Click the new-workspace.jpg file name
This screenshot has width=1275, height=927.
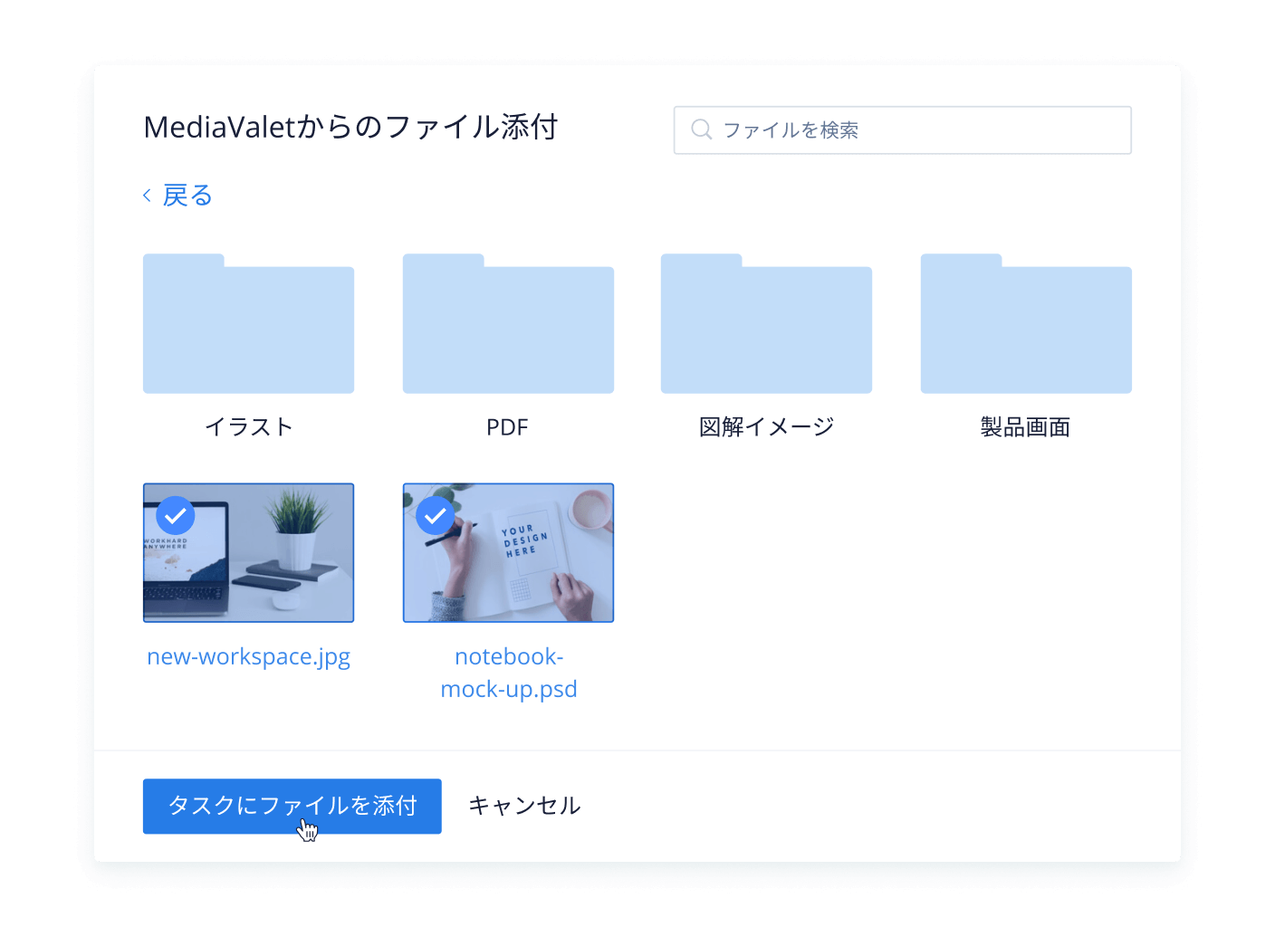(249, 657)
